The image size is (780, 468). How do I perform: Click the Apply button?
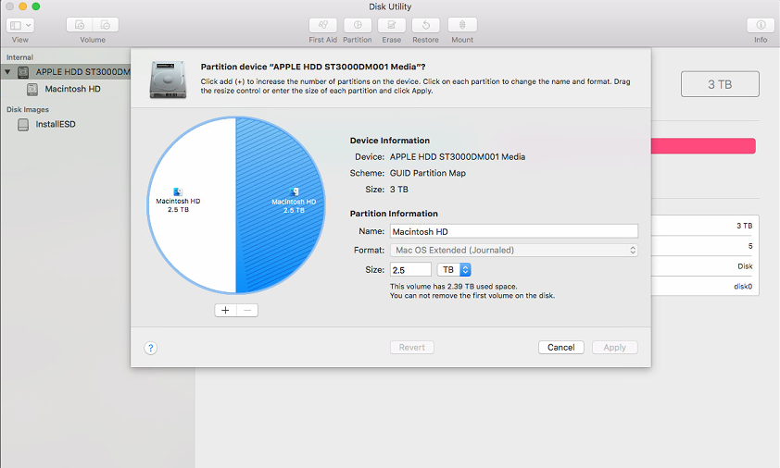(x=615, y=347)
